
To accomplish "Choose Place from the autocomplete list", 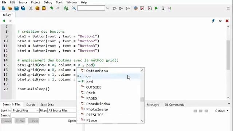I will [x=108, y=120].
